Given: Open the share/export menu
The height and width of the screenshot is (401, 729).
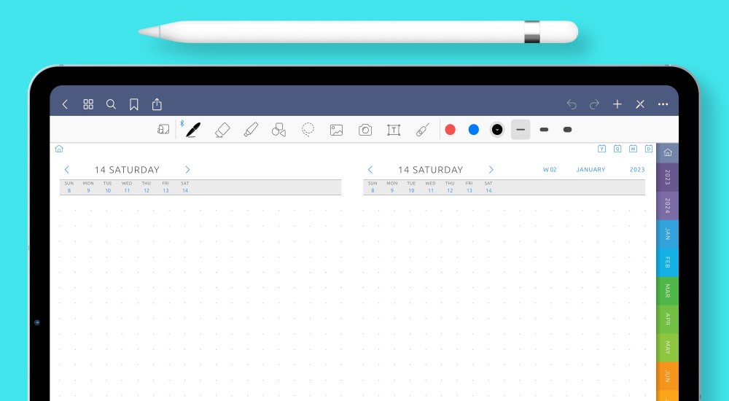Looking at the screenshot, I should (x=157, y=104).
